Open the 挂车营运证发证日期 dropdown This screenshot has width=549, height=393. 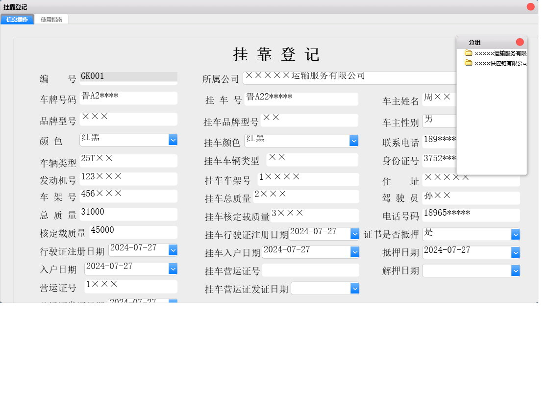point(355,288)
